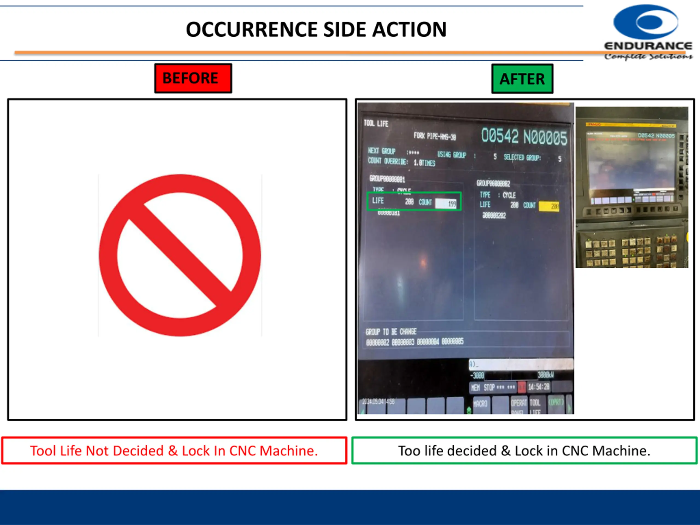The width and height of the screenshot is (700, 525).
Task: Click the CNC key-in input field
Action: (x=521, y=364)
